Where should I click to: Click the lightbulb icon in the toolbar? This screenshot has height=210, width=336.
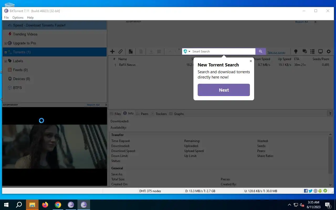(296, 51)
